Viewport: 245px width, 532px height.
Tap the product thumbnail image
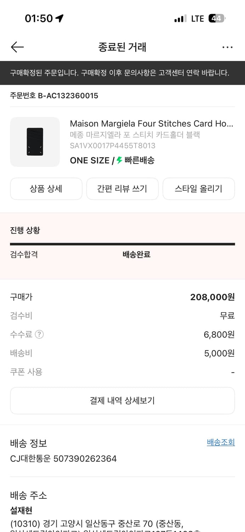[35, 142]
